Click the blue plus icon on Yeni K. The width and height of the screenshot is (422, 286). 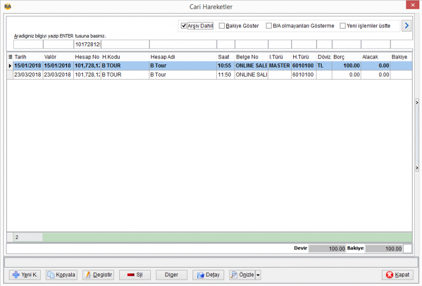[16, 275]
